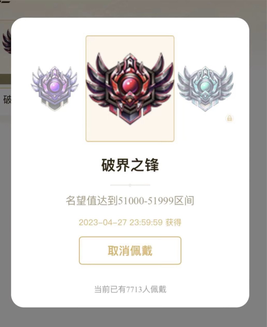This screenshot has height=327, width=267.
Task: Tap the purple orb of the left badge
Action: tap(55, 85)
